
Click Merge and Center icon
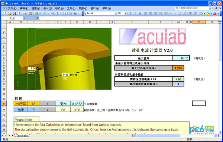(x=160, y=13)
